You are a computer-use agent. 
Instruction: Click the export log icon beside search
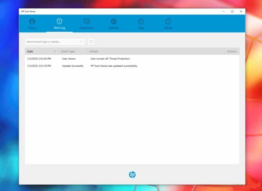point(91,42)
